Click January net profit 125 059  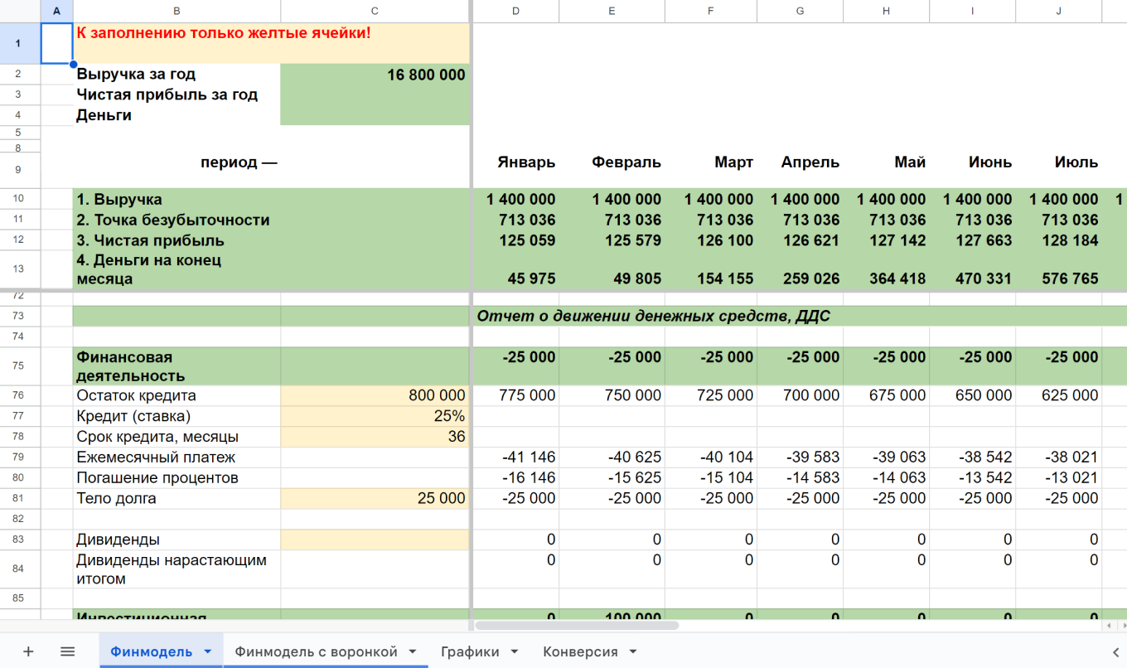pyautogui.click(x=527, y=240)
